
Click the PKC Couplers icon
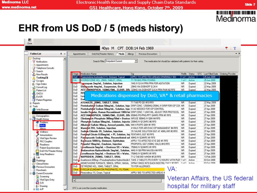[x=37, y=142]
